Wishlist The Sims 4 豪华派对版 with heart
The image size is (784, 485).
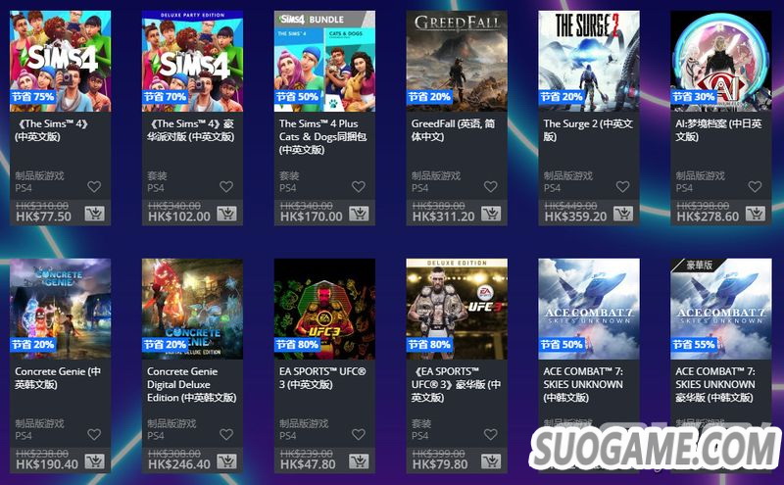coord(226,186)
